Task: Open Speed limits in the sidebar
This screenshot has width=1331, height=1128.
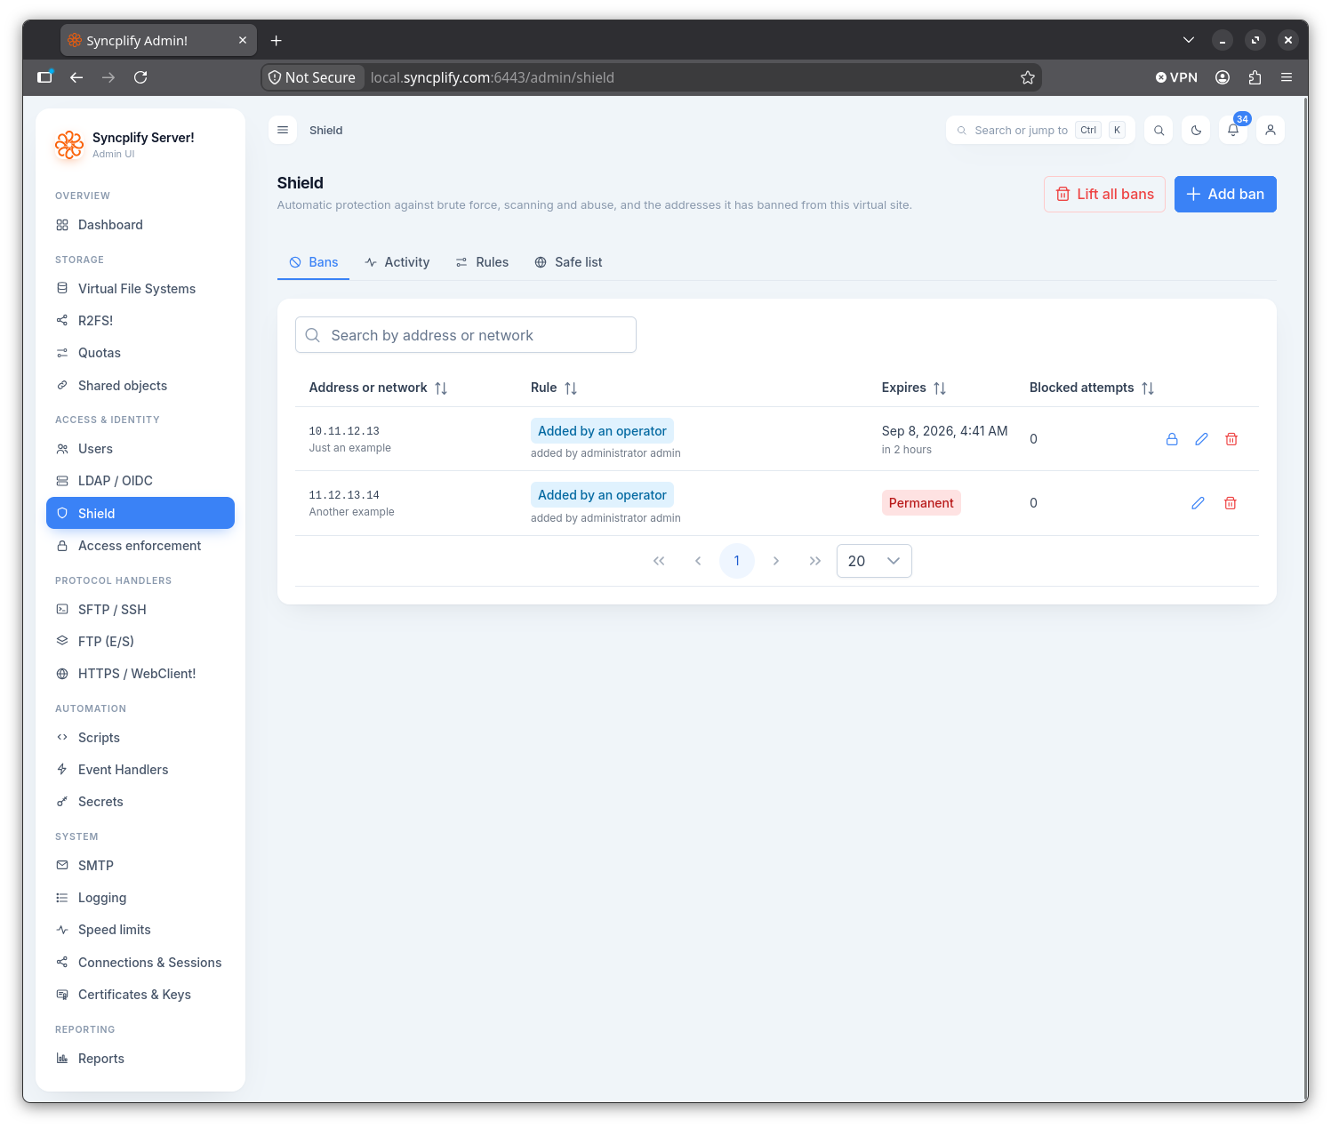Action: tap(140, 930)
